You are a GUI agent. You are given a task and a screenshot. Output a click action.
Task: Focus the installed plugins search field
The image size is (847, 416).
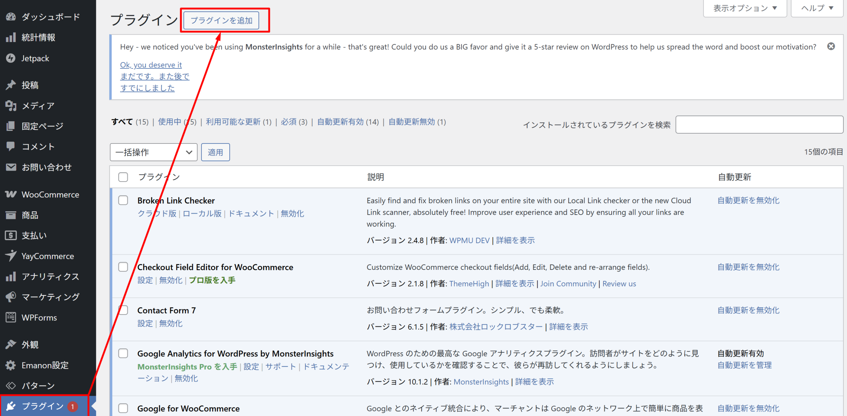(759, 125)
